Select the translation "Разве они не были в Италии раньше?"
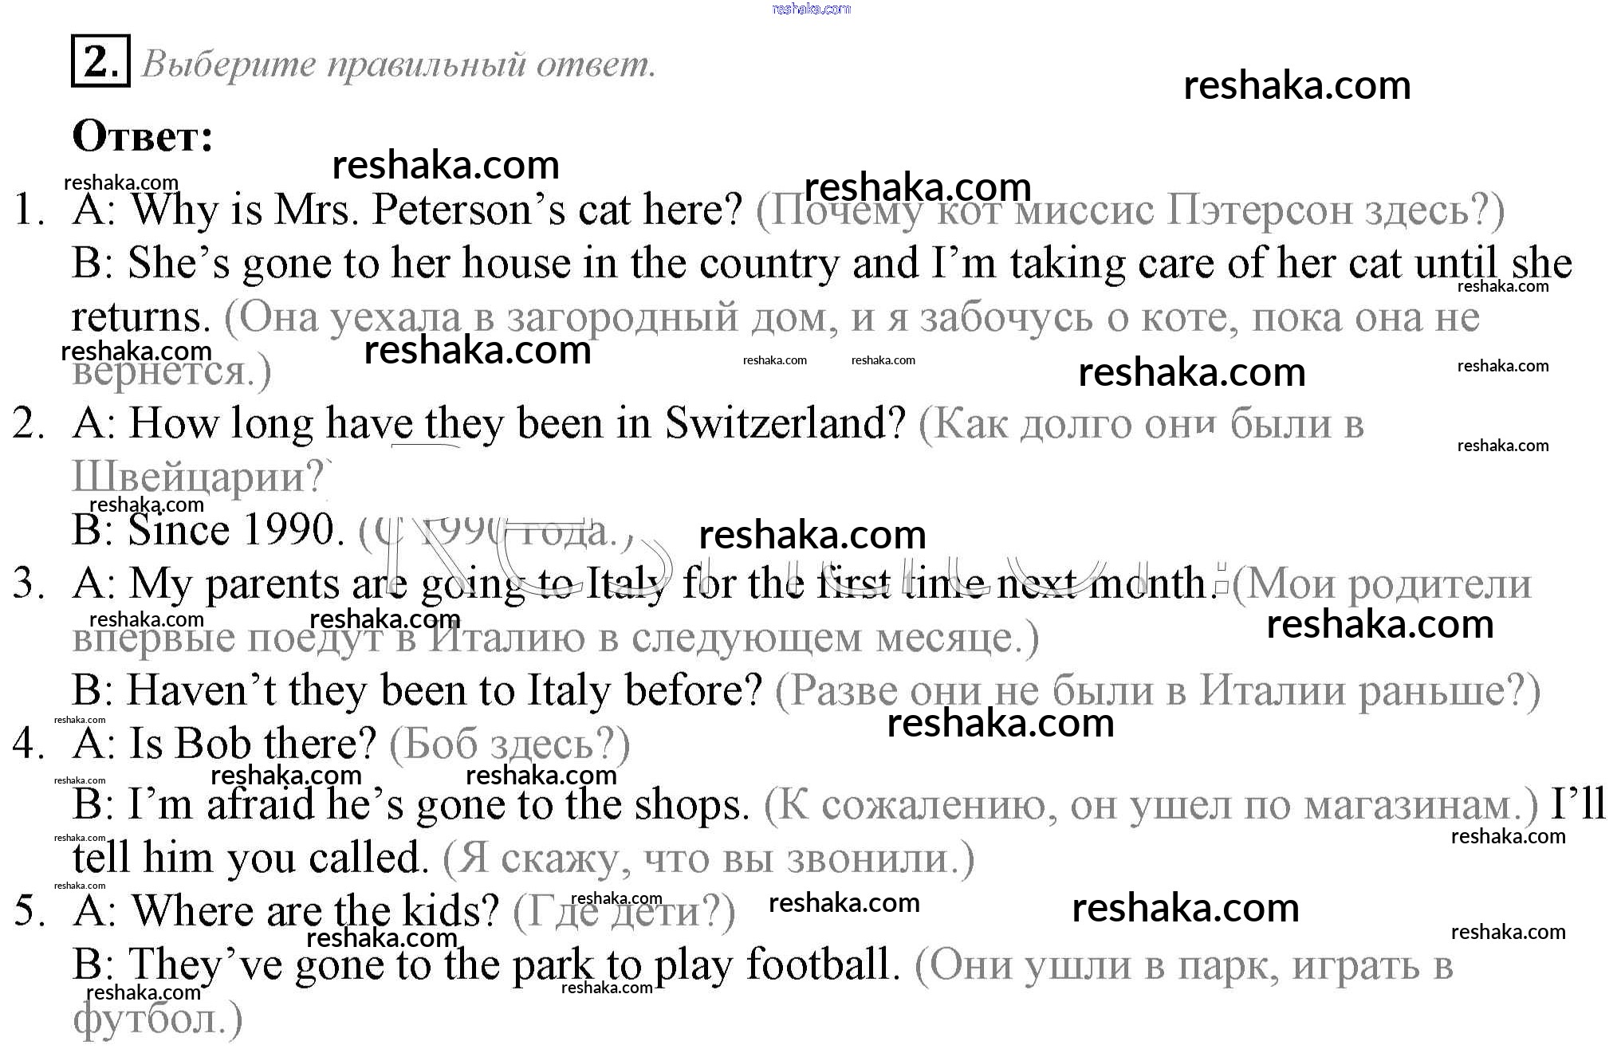 point(1157,691)
